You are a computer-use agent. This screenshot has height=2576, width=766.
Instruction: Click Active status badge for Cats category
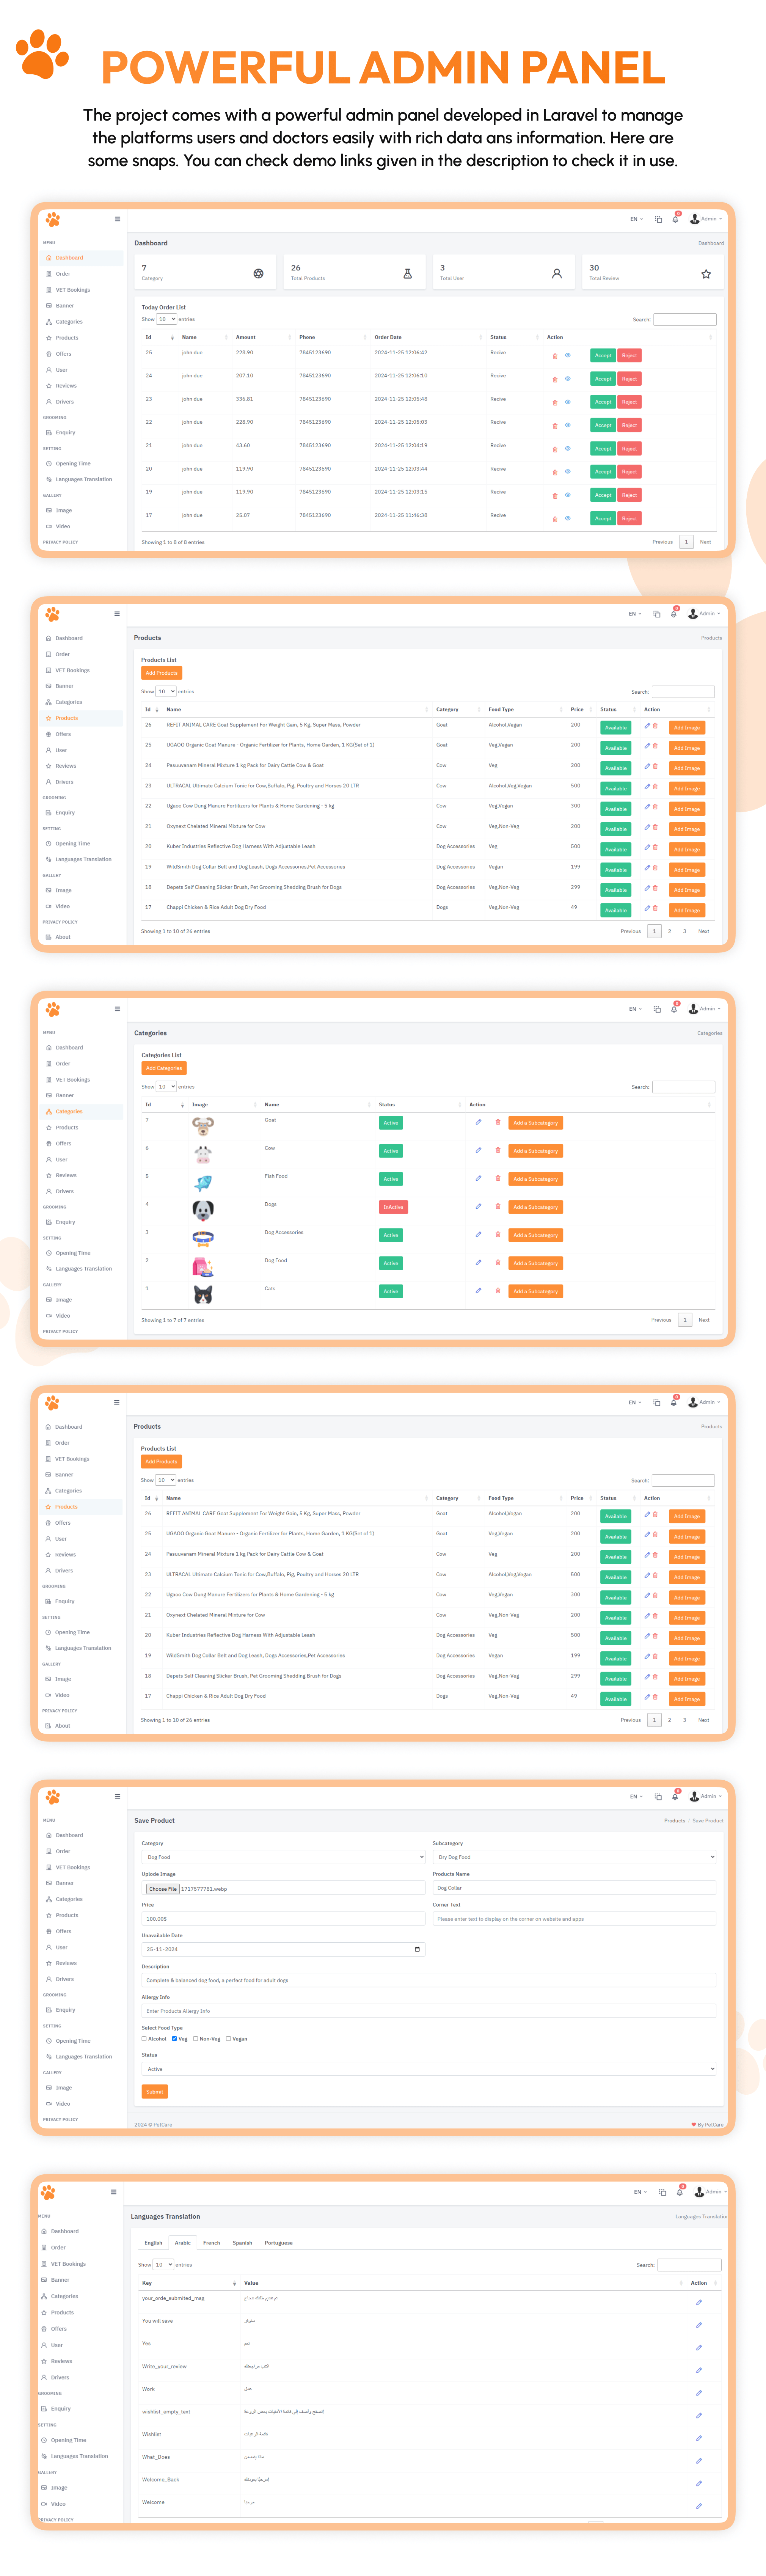[x=391, y=1291]
